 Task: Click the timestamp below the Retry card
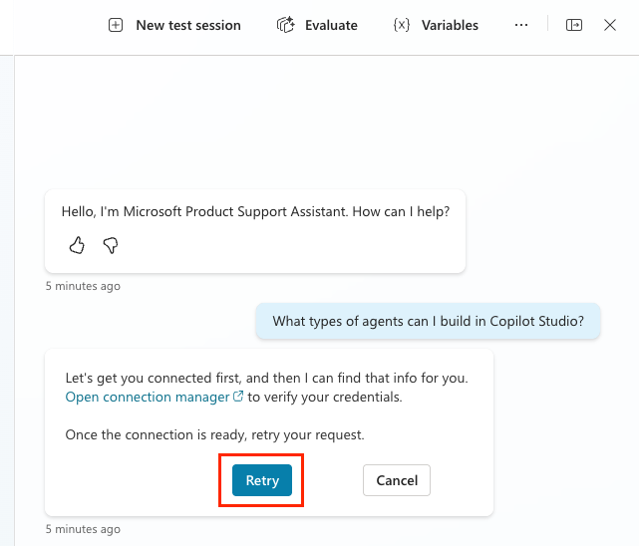83,529
